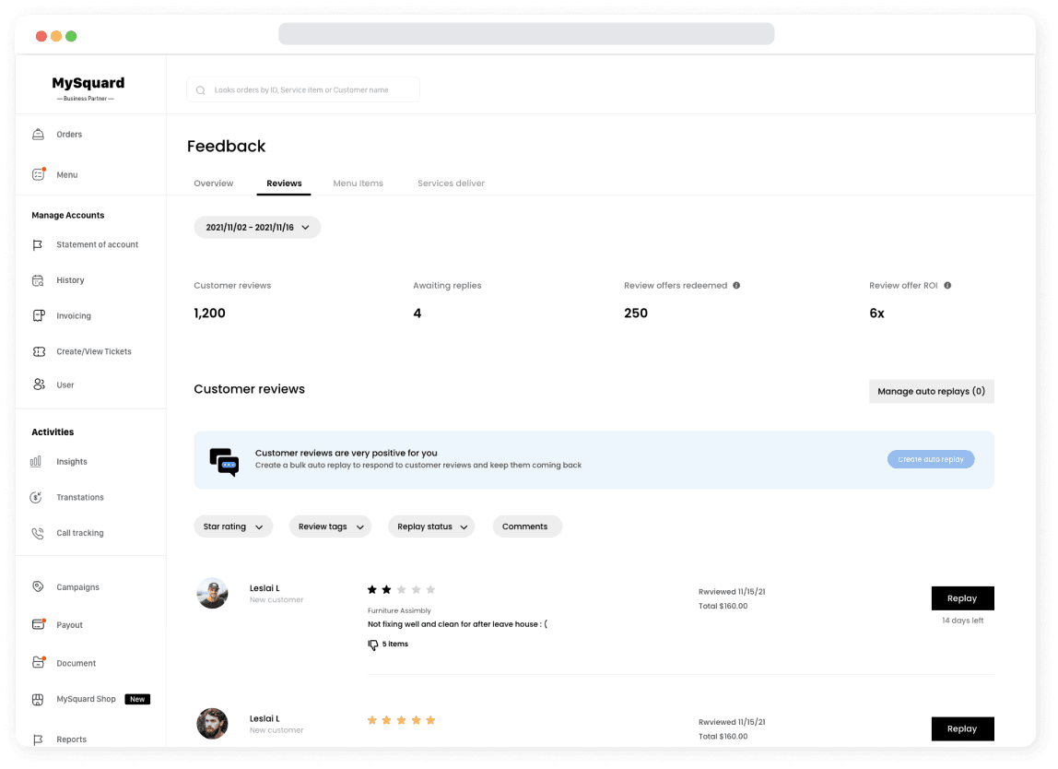Viewport: 1058px width, 769px height.
Task: Open the Replay status filter dropdown
Action: pos(431,526)
